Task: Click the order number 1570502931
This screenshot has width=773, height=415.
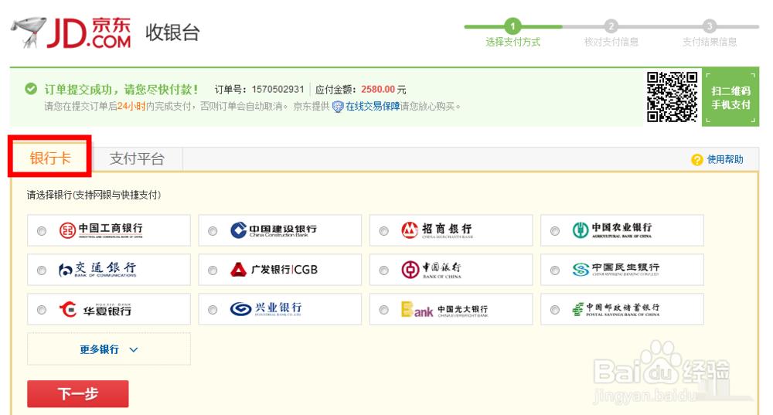Action: (x=278, y=89)
